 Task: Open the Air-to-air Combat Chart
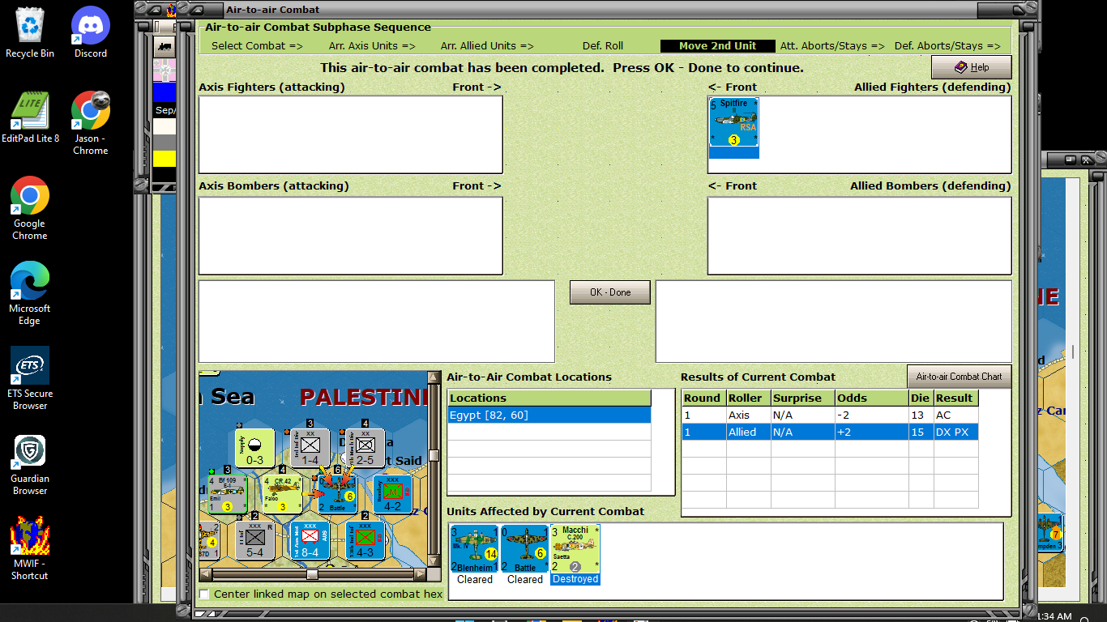960,377
